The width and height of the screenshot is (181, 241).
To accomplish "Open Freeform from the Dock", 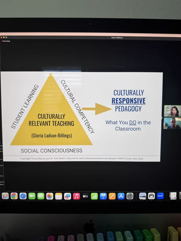I will pyautogui.click(x=67, y=196).
